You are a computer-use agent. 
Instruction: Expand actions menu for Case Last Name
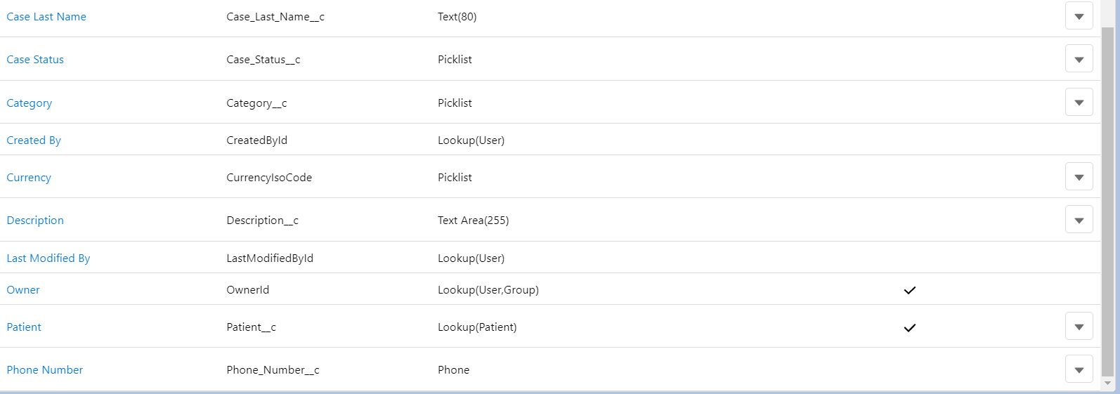tap(1079, 17)
